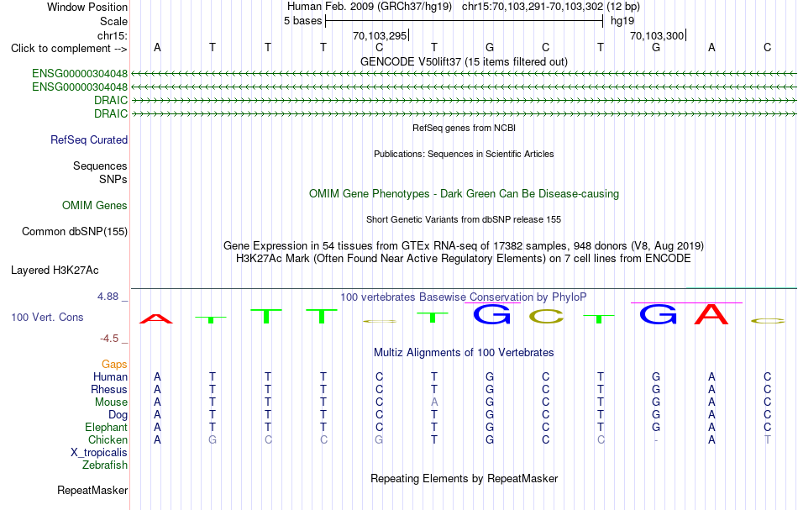This screenshot has height=510, width=798.
Task: Select the Dog species label
Action: [118, 415]
